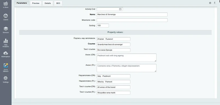Click the Подпись над заголовком input field
This screenshot has width=220, height=105.
coord(113,39)
